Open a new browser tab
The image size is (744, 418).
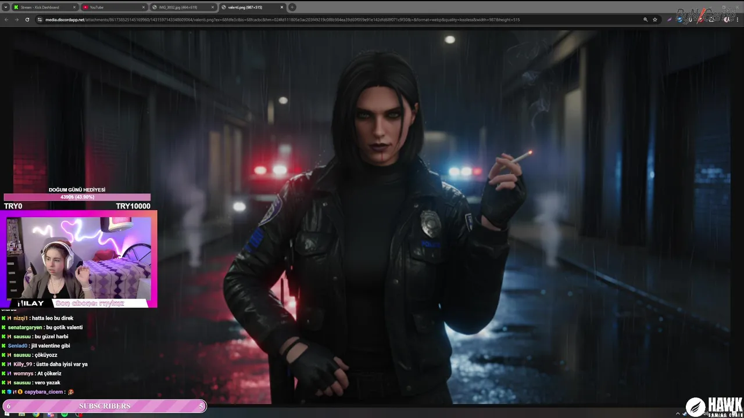click(292, 7)
